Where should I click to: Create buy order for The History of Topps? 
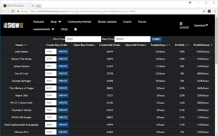click(63, 88)
